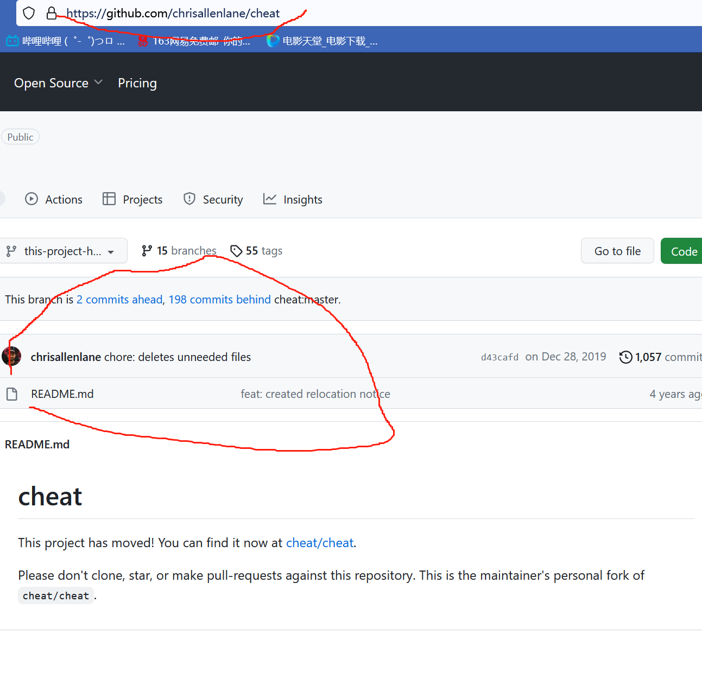Expand the Open Source menu

pyautogui.click(x=59, y=83)
